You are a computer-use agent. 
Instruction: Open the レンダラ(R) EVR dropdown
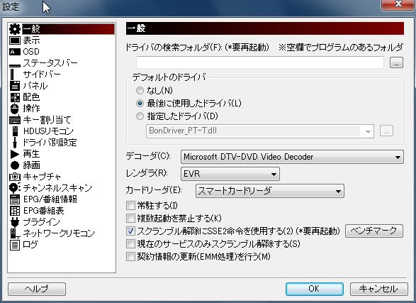[x=230, y=174]
